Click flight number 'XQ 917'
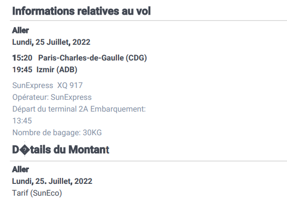 (x=70, y=86)
